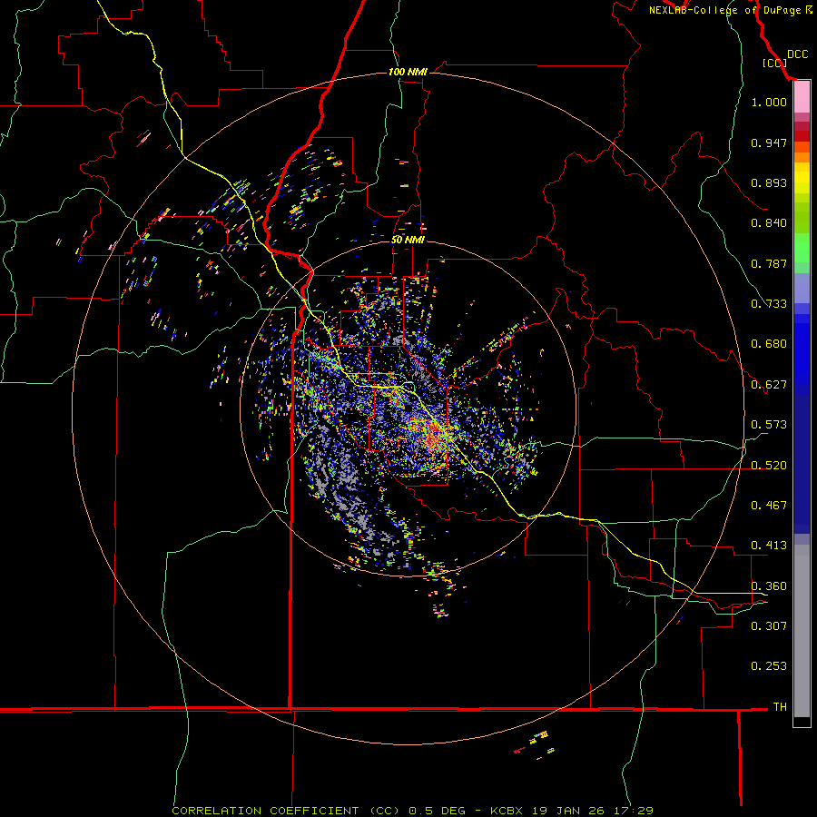Select the 0.573 scale value
The width and height of the screenshot is (817, 817).
(769, 425)
